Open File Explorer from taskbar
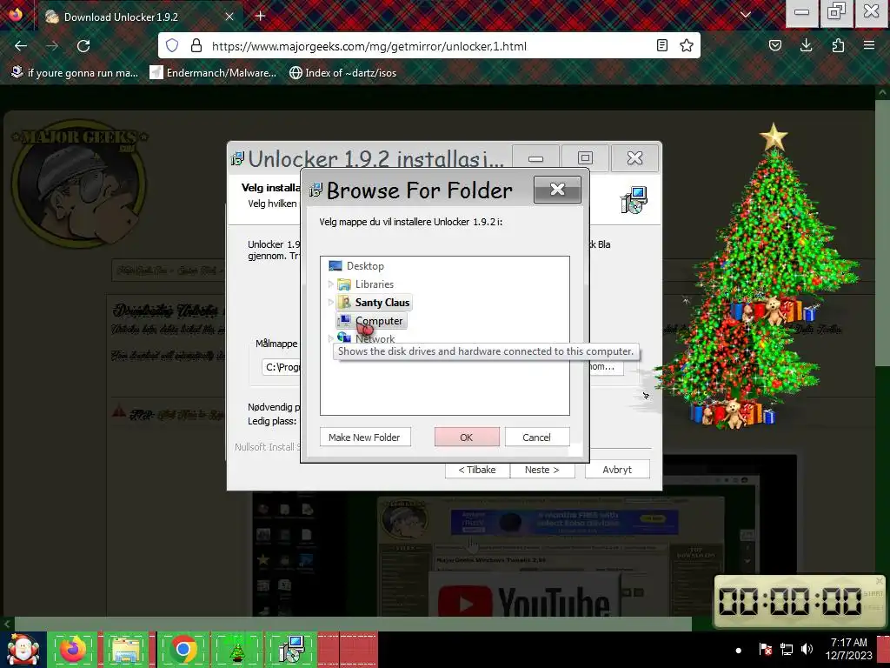 [126, 649]
